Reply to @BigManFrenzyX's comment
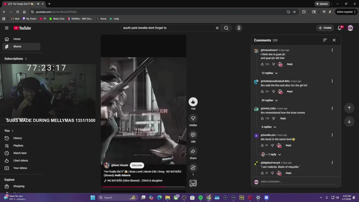Image resolution: width=359 pixels, height=202 pixels. [x=288, y=173]
